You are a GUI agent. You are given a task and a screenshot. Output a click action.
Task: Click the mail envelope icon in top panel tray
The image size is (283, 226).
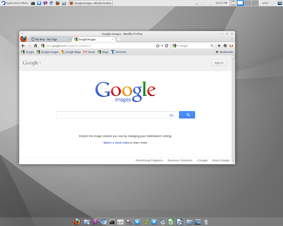point(197,3)
